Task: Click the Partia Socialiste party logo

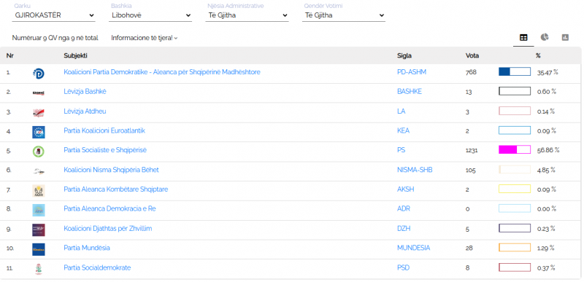Action: click(x=39, y=152)
